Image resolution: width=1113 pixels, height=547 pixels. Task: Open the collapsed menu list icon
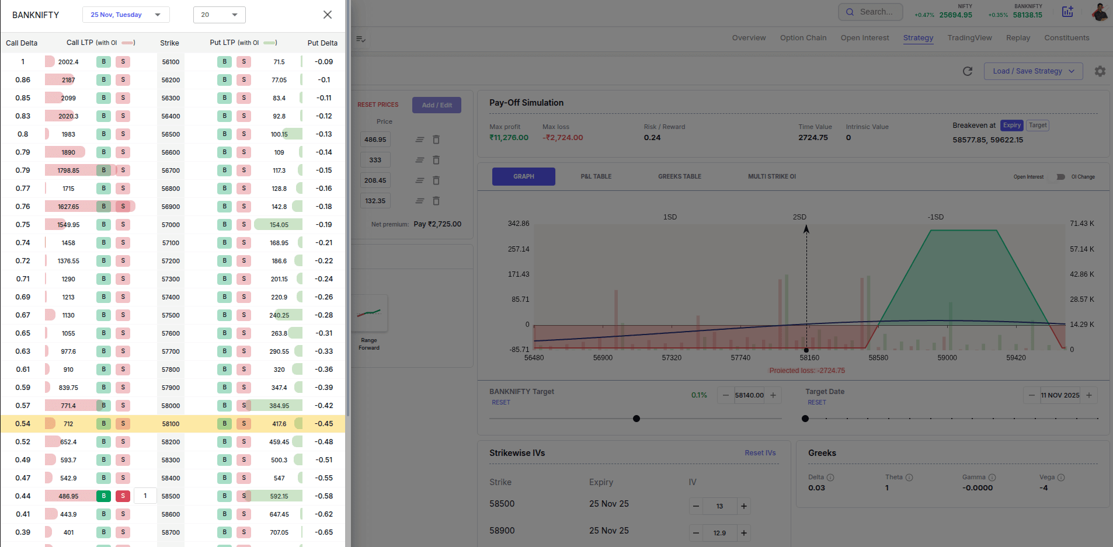(361, 39)
